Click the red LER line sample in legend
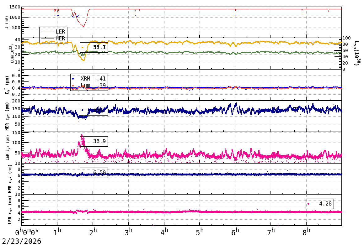 (47, 32)
